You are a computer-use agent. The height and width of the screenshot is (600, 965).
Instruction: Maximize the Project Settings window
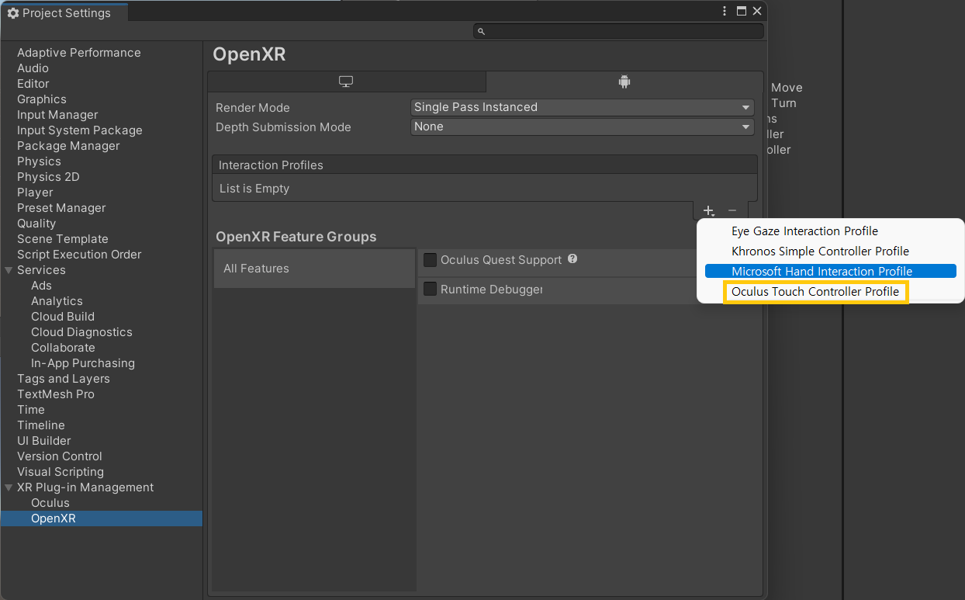pyautogui.click(x=742, y=11)
